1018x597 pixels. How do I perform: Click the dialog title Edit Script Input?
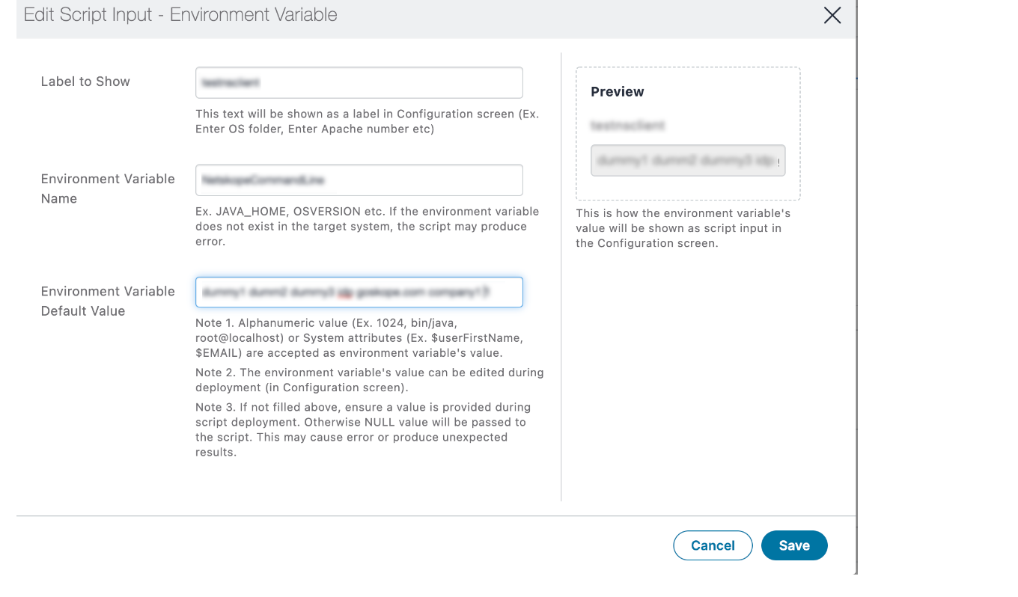180,14
